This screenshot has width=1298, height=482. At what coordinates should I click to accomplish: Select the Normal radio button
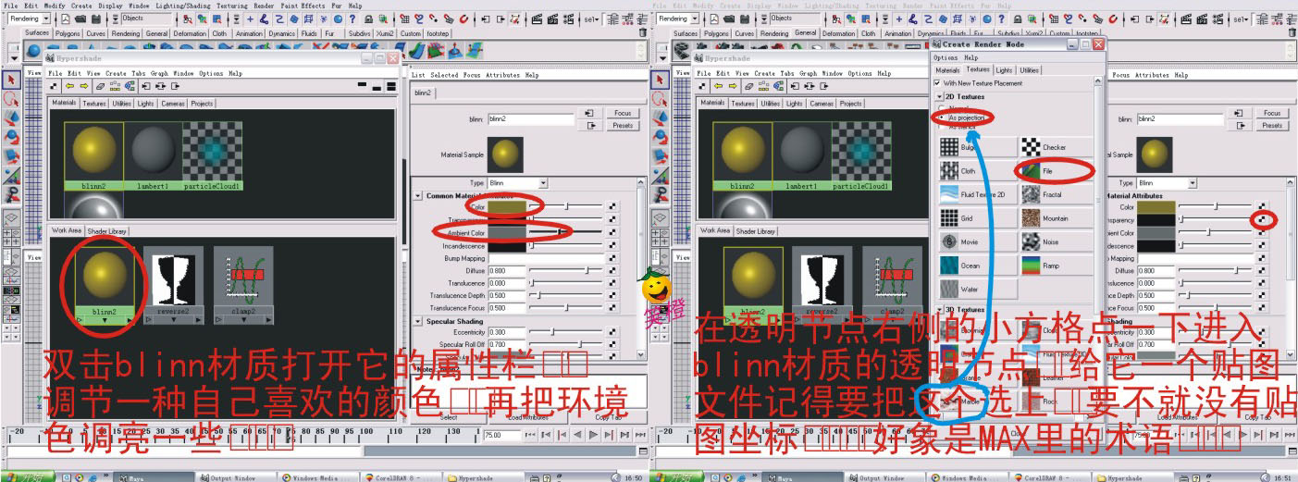pyautogui.click(x=942, y=108)
